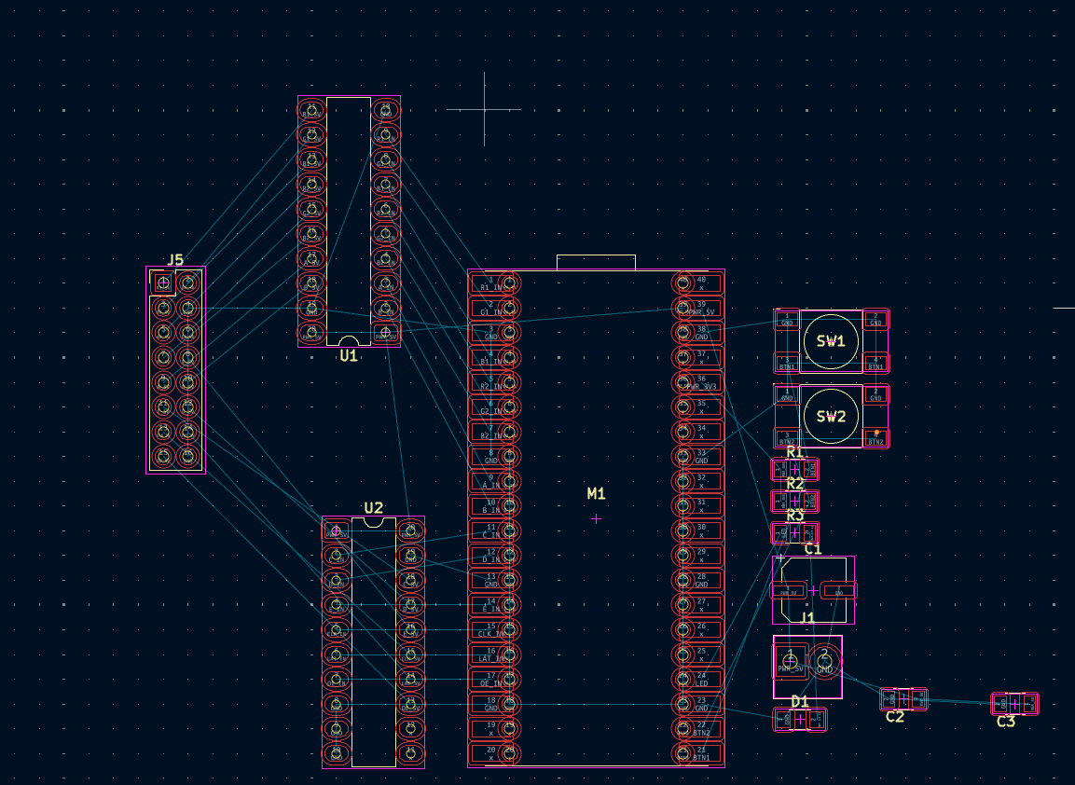Click J1 pad 2 GND

point(825,662)
